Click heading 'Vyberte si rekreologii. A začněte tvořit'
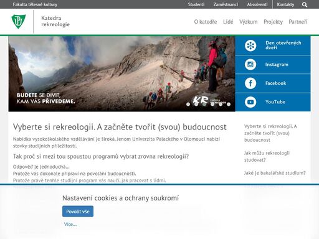Image resolution: width=319 pixels, height=239 pixels. tap(120, 127)
